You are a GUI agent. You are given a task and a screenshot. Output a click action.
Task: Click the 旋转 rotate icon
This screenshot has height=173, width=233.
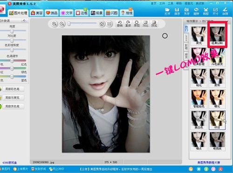(196, 12)
